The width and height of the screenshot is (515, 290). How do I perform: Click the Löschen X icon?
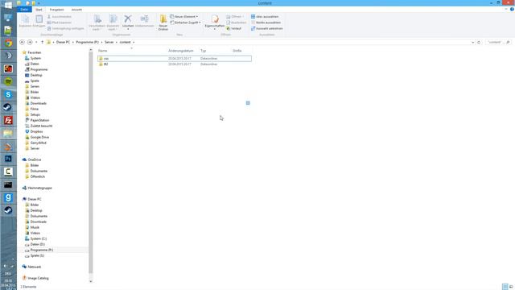(128, 19)
